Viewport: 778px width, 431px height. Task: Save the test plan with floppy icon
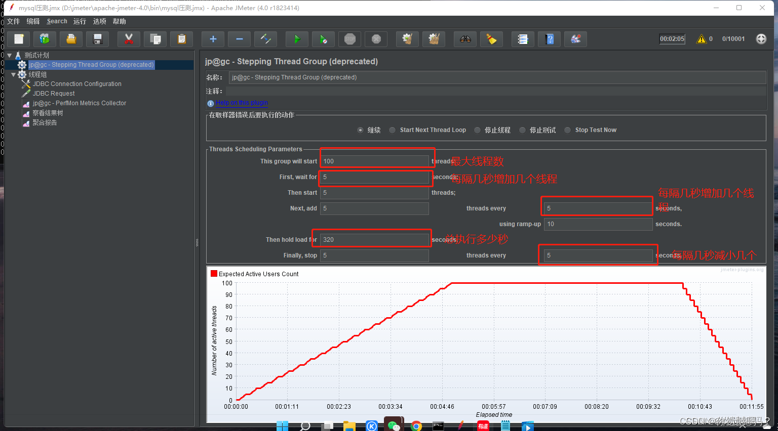click(98, 39)
